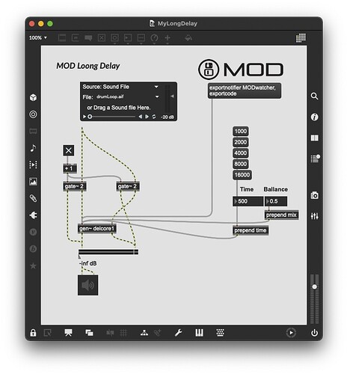Screen dimensions: 347x374
Task: Toggle the X toggle box above +1
Action: coord(68,150)
